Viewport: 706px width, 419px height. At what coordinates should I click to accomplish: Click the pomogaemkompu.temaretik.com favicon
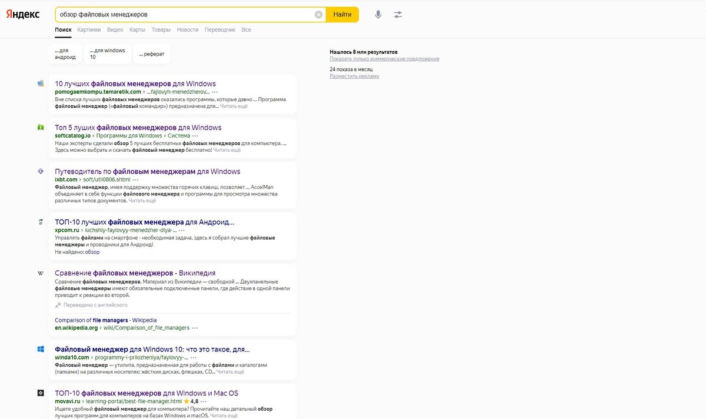click(x=41, y=84)
